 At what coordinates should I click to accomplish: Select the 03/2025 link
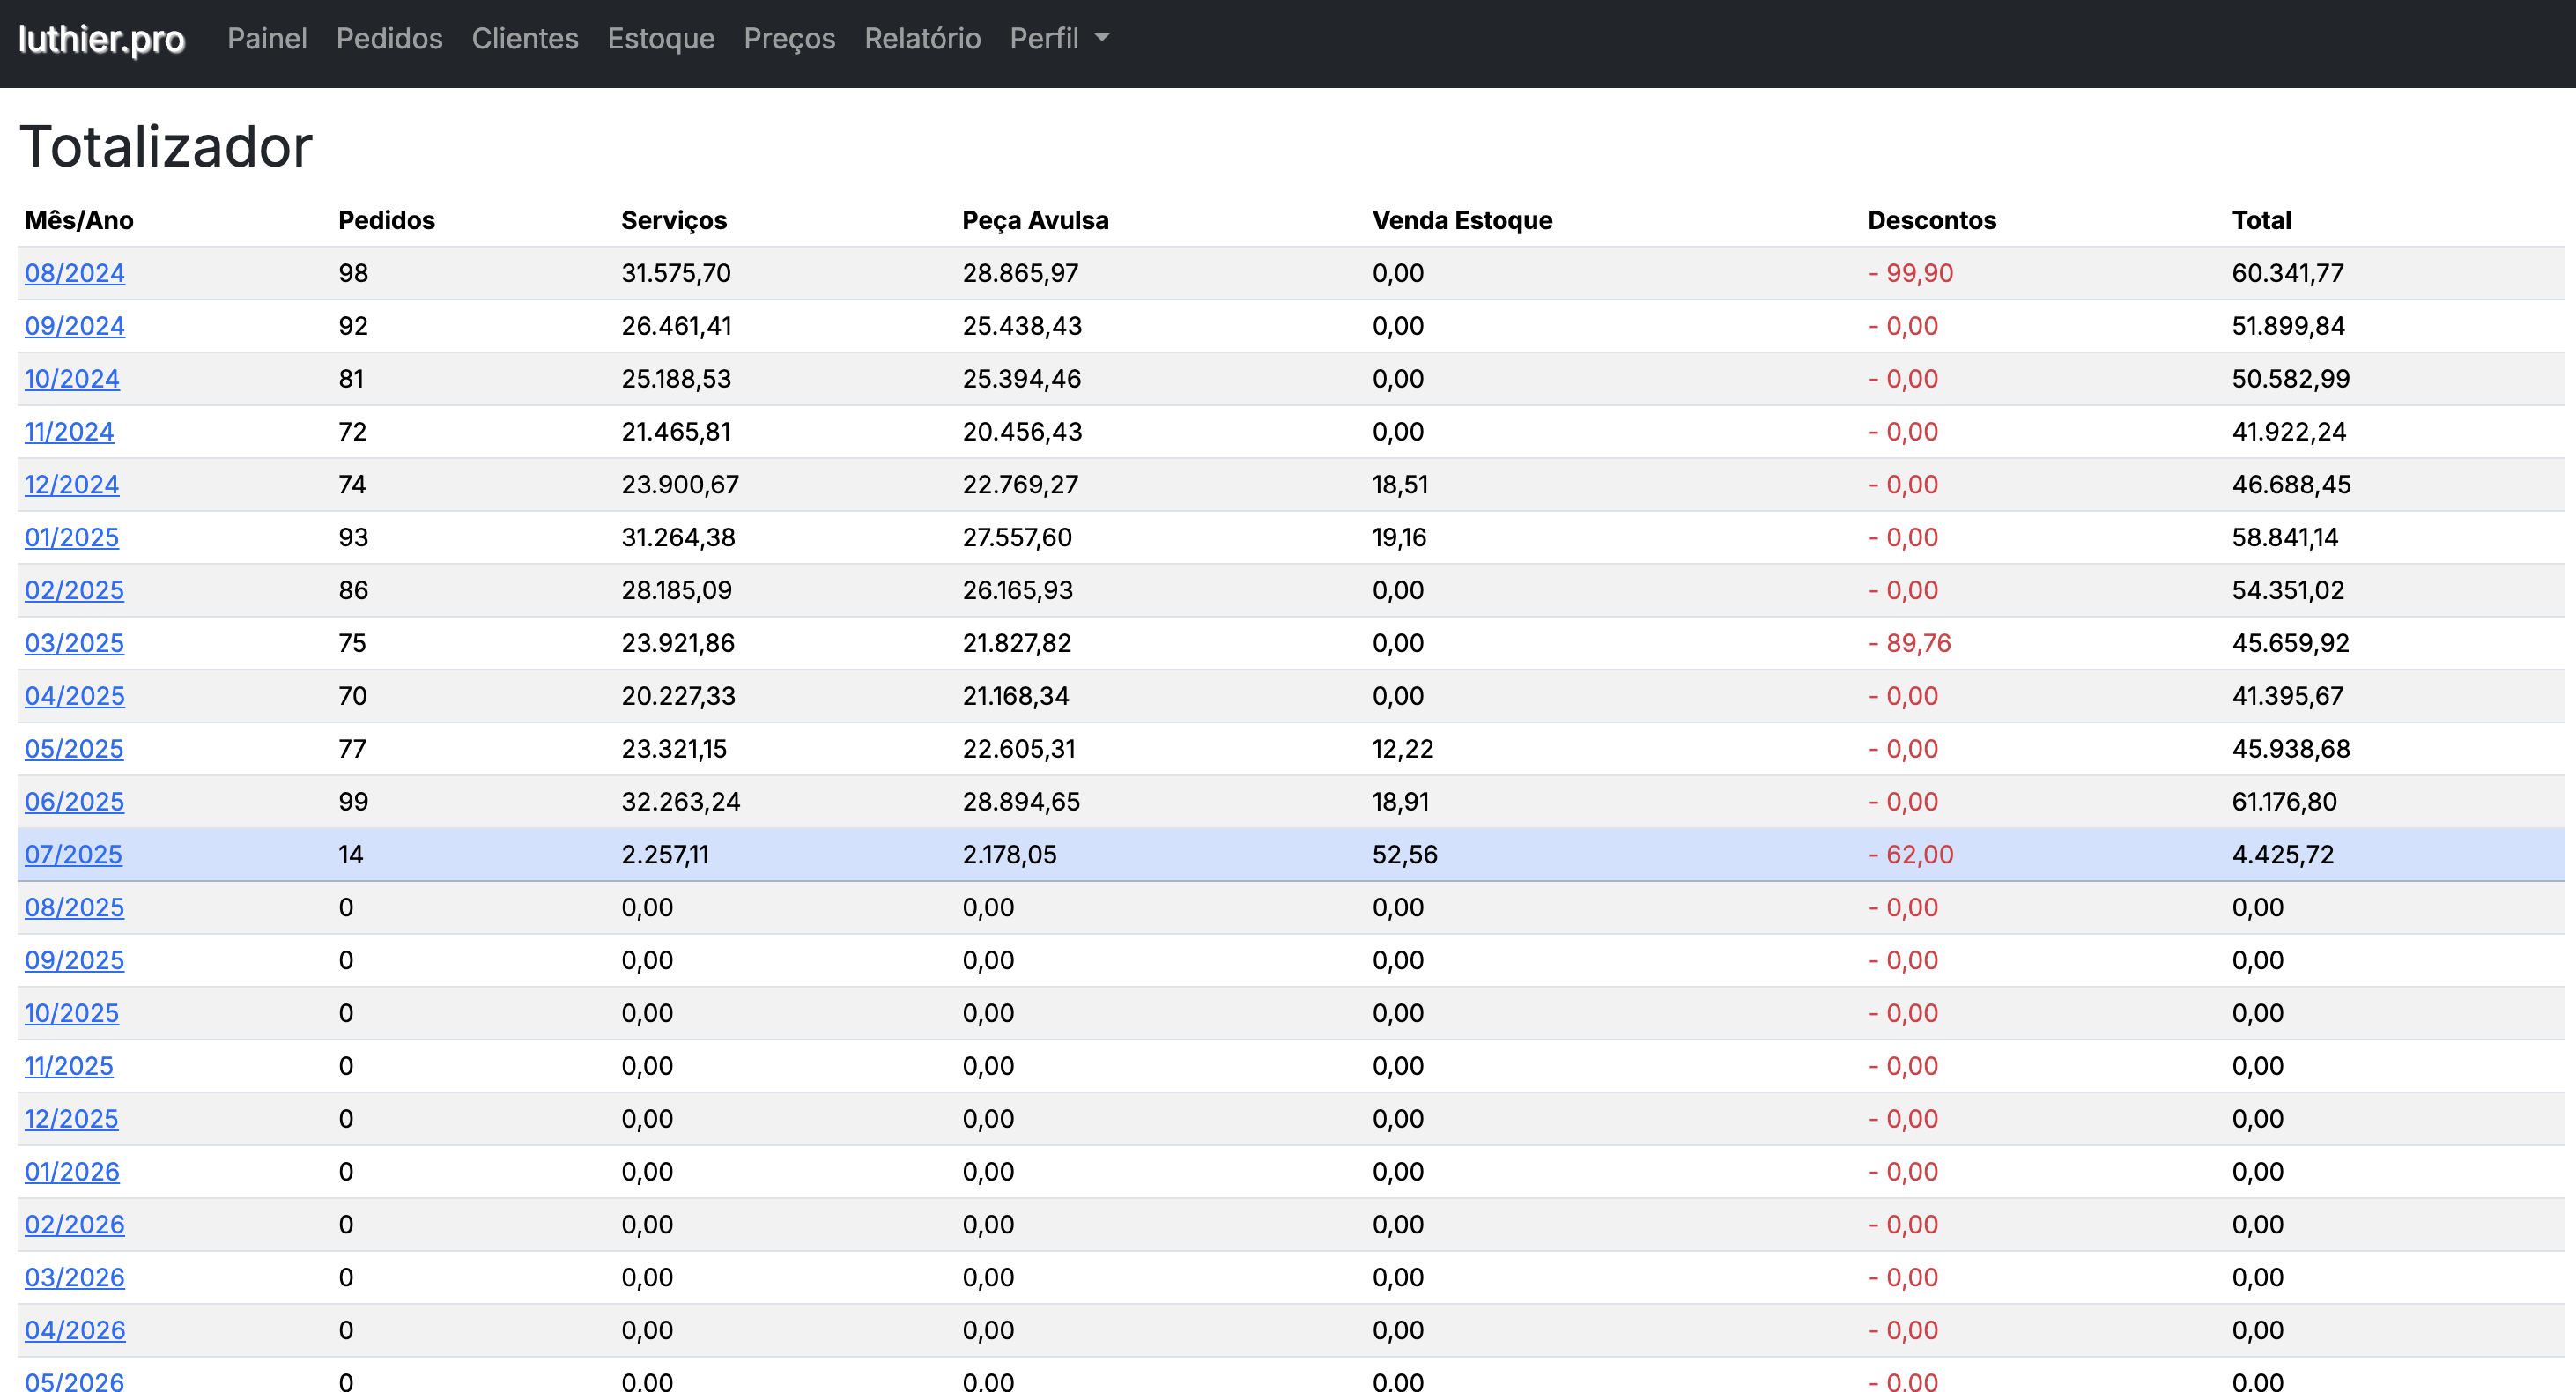click(75, 643)
